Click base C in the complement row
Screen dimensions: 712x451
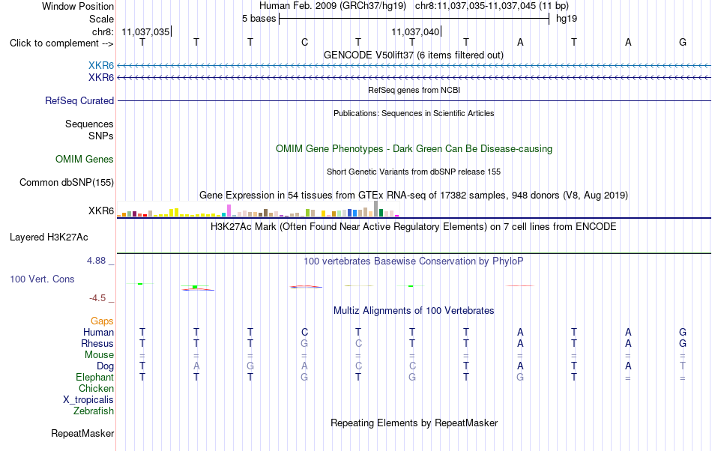(305, 42)
